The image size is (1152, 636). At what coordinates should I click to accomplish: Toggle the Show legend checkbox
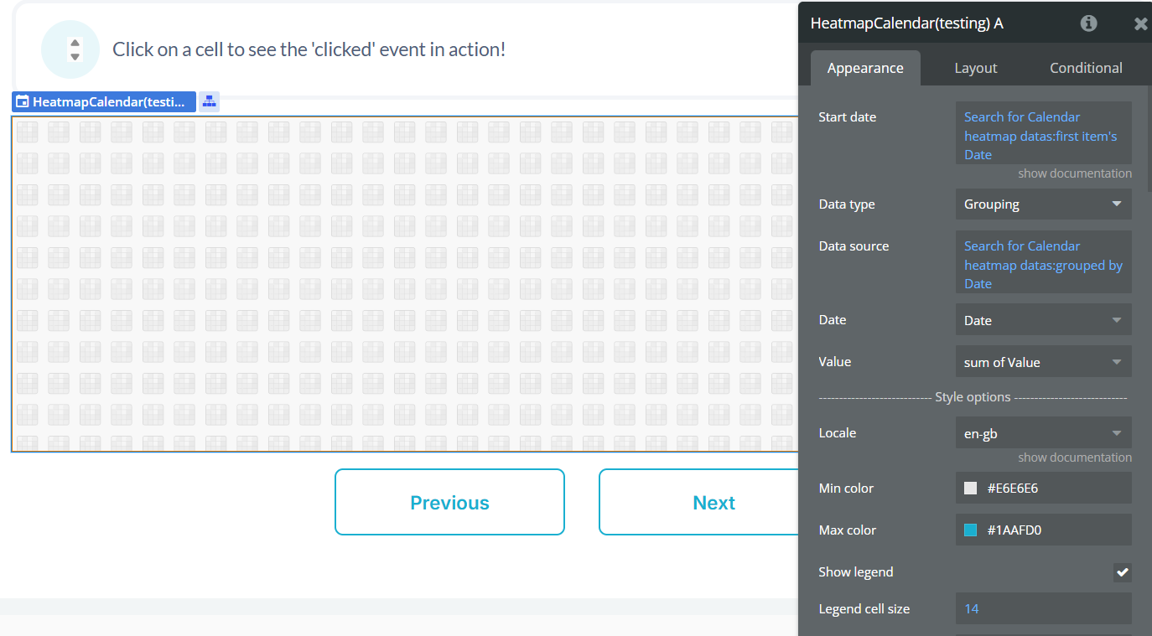1122,572
